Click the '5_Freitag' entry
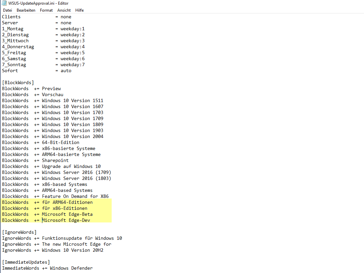 click(14, 53)
